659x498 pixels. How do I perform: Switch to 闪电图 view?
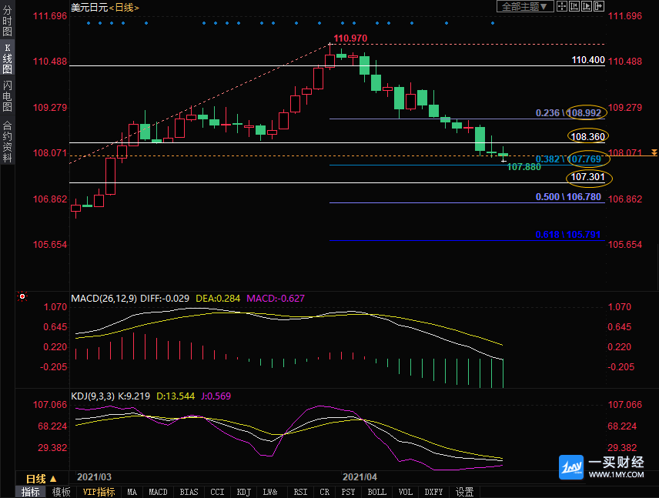pos(7,96)
